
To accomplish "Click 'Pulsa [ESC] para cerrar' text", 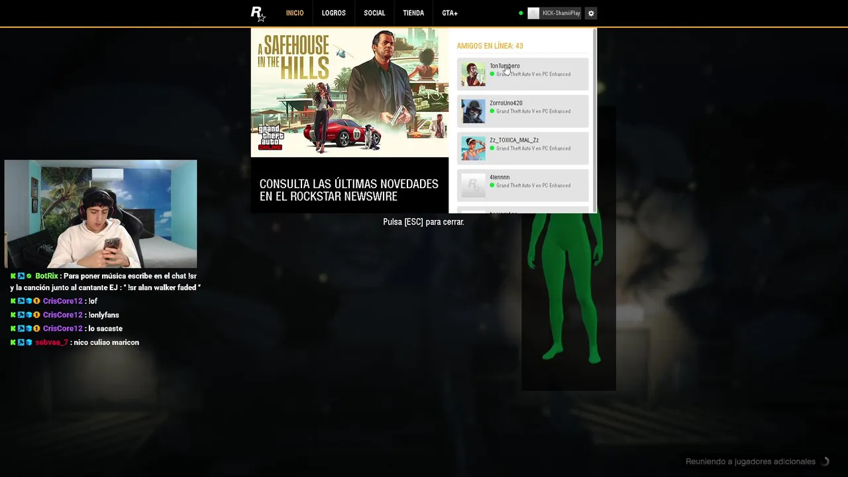I will (x=423, y=222).
